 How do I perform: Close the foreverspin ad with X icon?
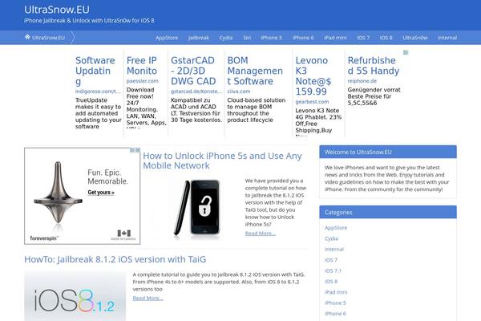pyautogui.click(x=138, y=150)
